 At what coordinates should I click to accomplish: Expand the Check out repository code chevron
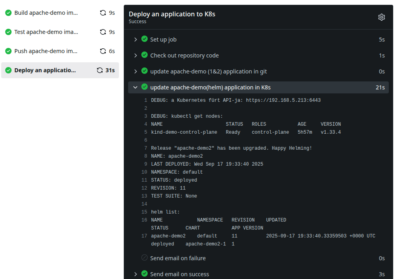tap(135, 55)
